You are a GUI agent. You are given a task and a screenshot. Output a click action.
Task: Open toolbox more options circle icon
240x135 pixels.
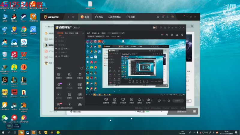point(82,68)
